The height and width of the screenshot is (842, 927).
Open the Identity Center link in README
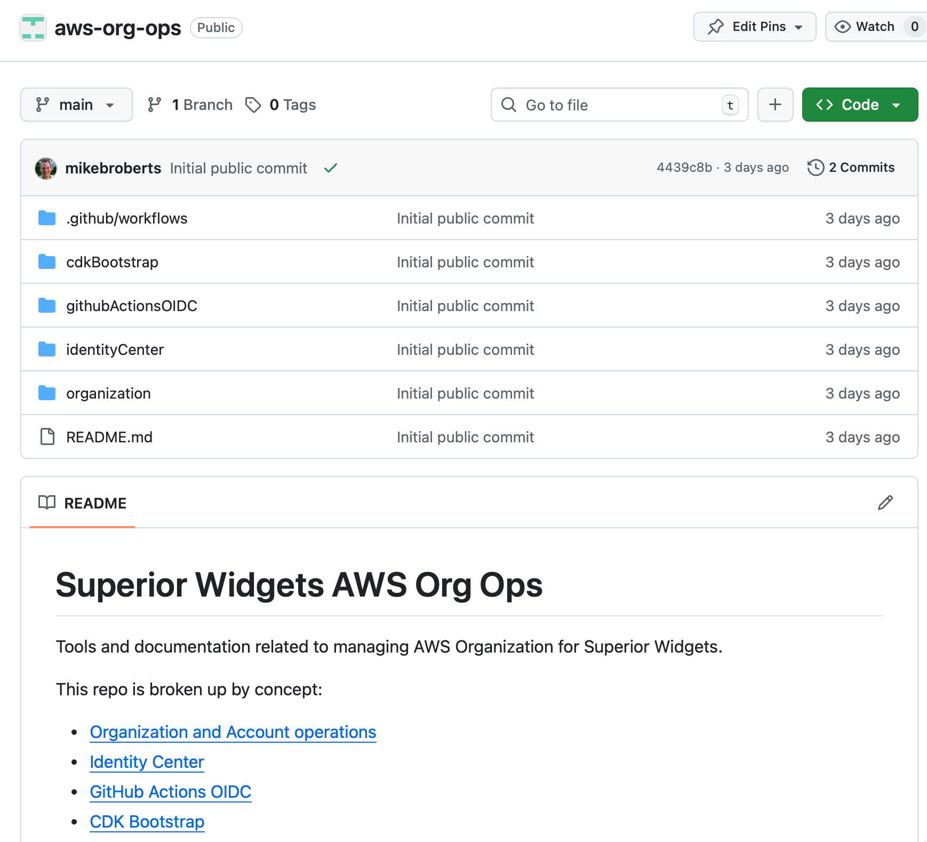pyautogui.click(x=147, y=762)
